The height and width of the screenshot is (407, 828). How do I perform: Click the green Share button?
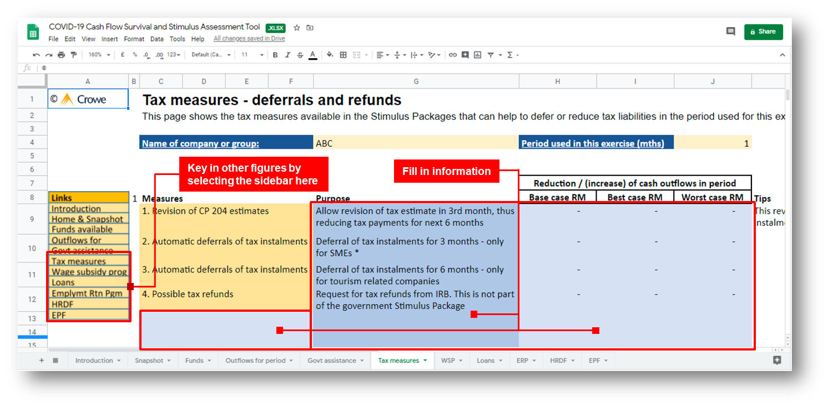point(763,32)
